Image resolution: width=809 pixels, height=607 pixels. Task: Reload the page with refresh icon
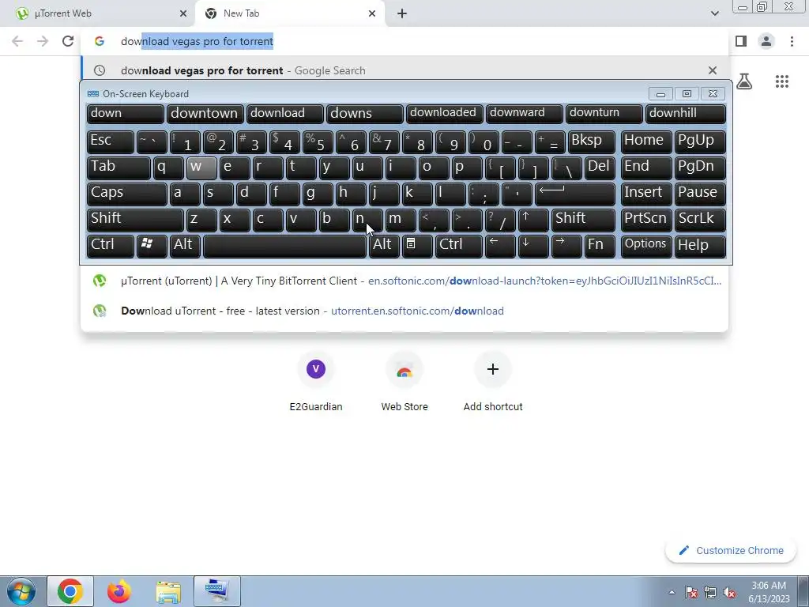(x=68, y=41)
